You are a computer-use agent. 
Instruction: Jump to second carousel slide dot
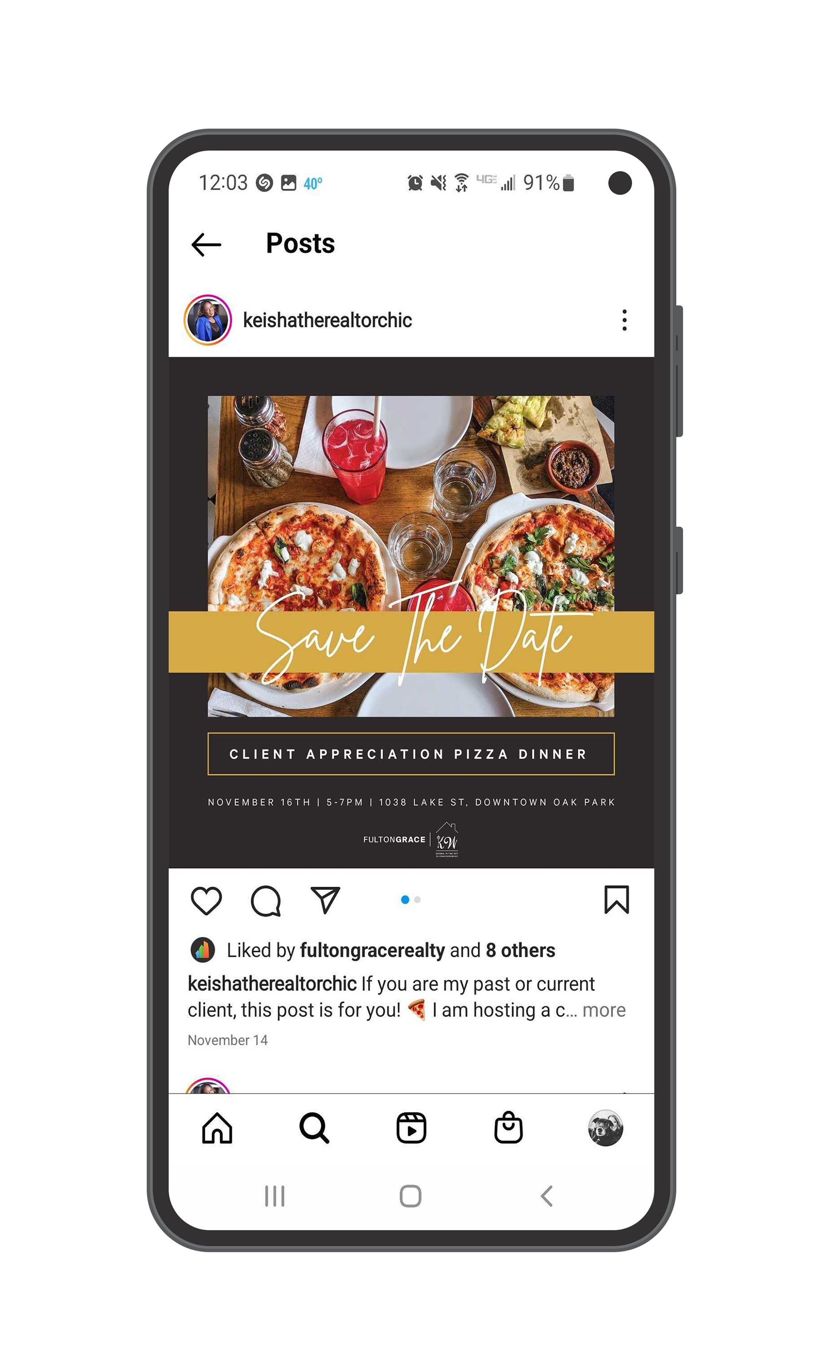[x=417, y=900]
